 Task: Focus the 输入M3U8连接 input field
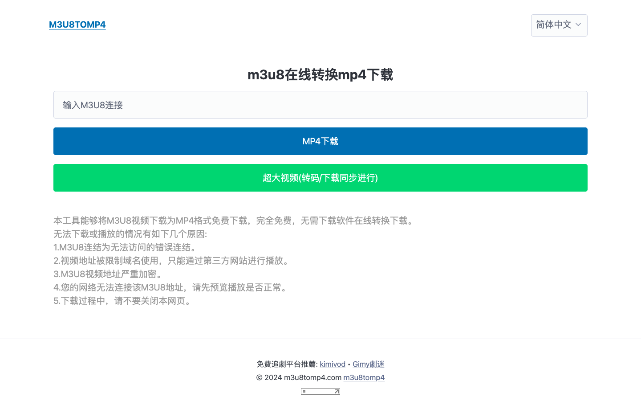coord(320,105)
